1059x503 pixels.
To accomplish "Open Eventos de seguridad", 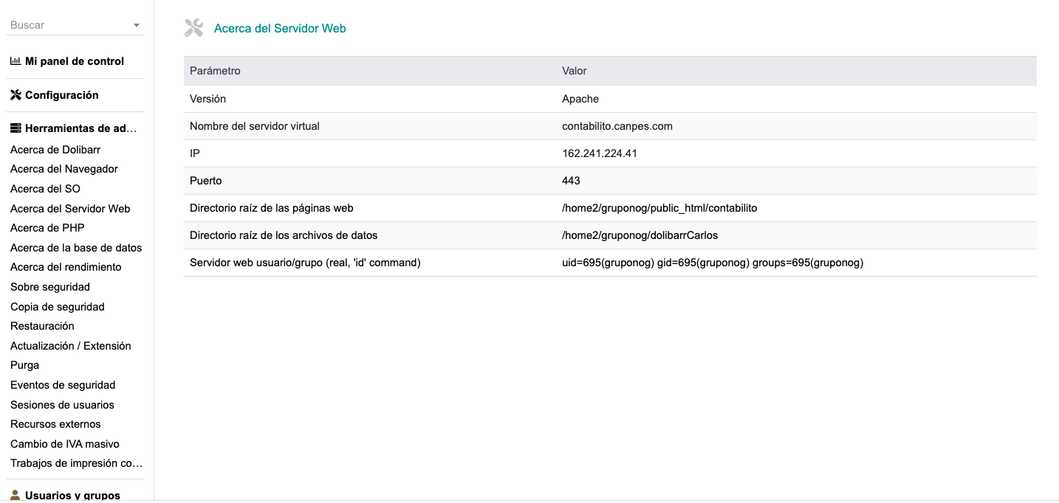I will click(63, 385).
